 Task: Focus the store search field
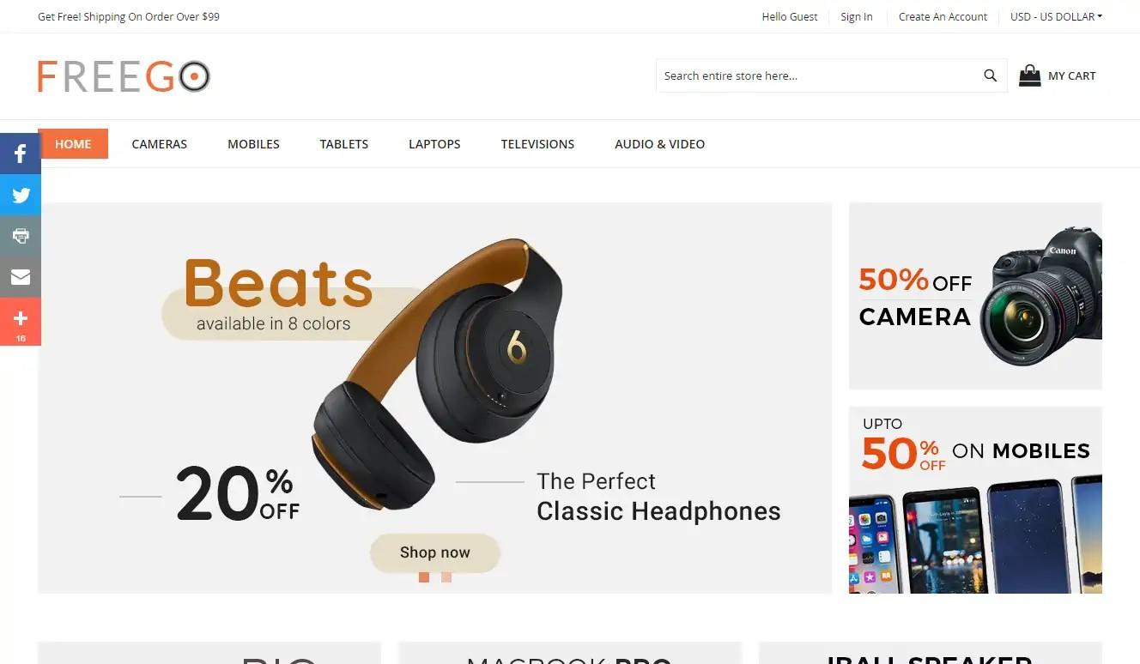pyautogui.click(x=817, y=75)
